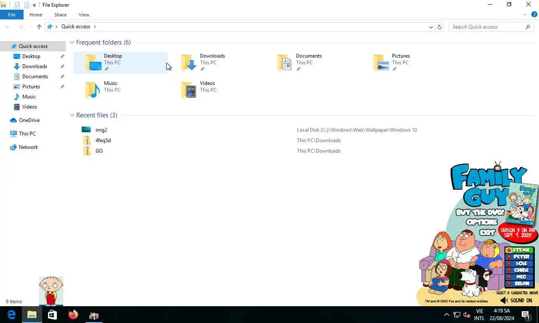539x323 pixels.
Task: Click the New folder icon in title bar
Action: point(27,5)
